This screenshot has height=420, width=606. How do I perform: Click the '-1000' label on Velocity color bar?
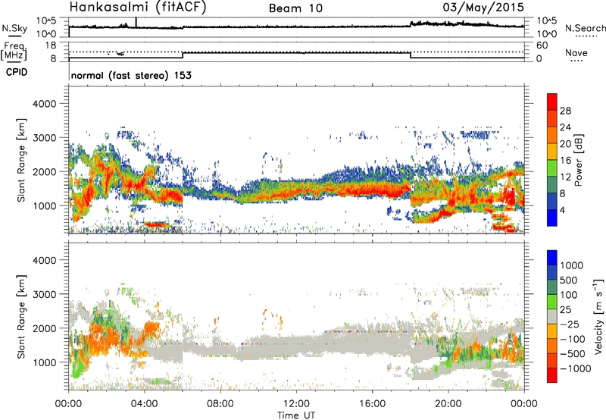576,368
